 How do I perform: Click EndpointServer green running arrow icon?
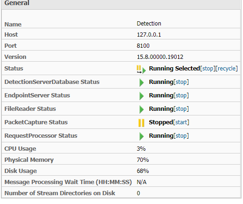141,96
